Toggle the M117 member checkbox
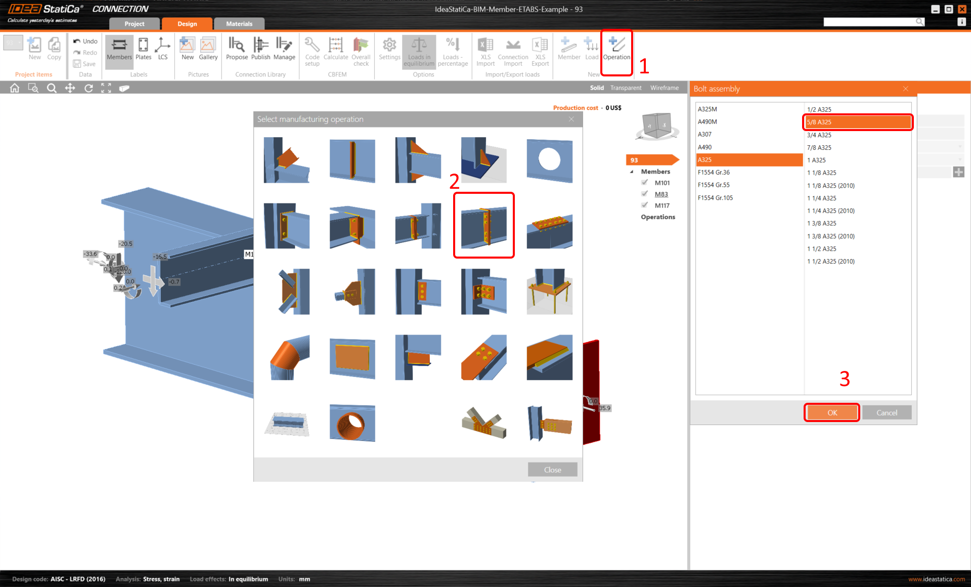The width and height of the screenshot is (971, 587). [645, 205]
